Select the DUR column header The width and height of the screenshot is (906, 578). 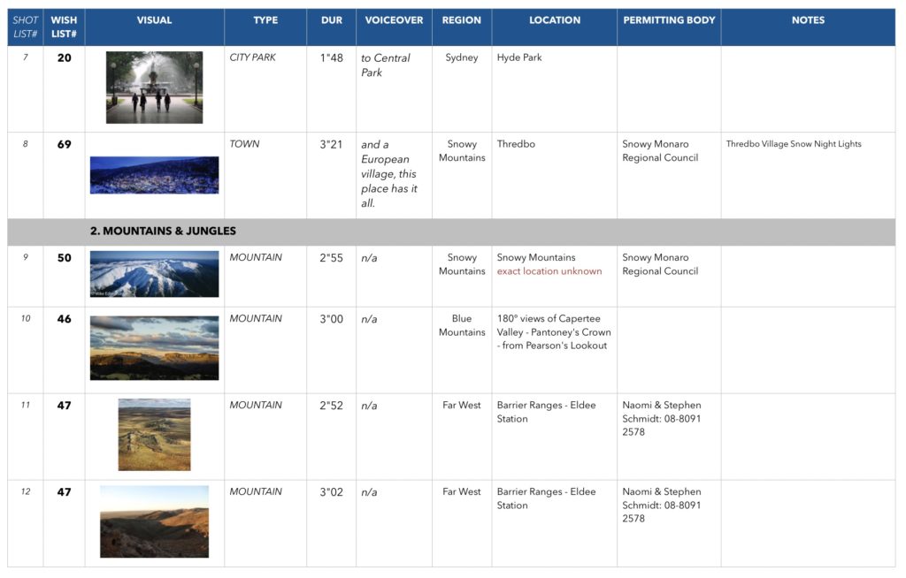[x=332, y=27]
